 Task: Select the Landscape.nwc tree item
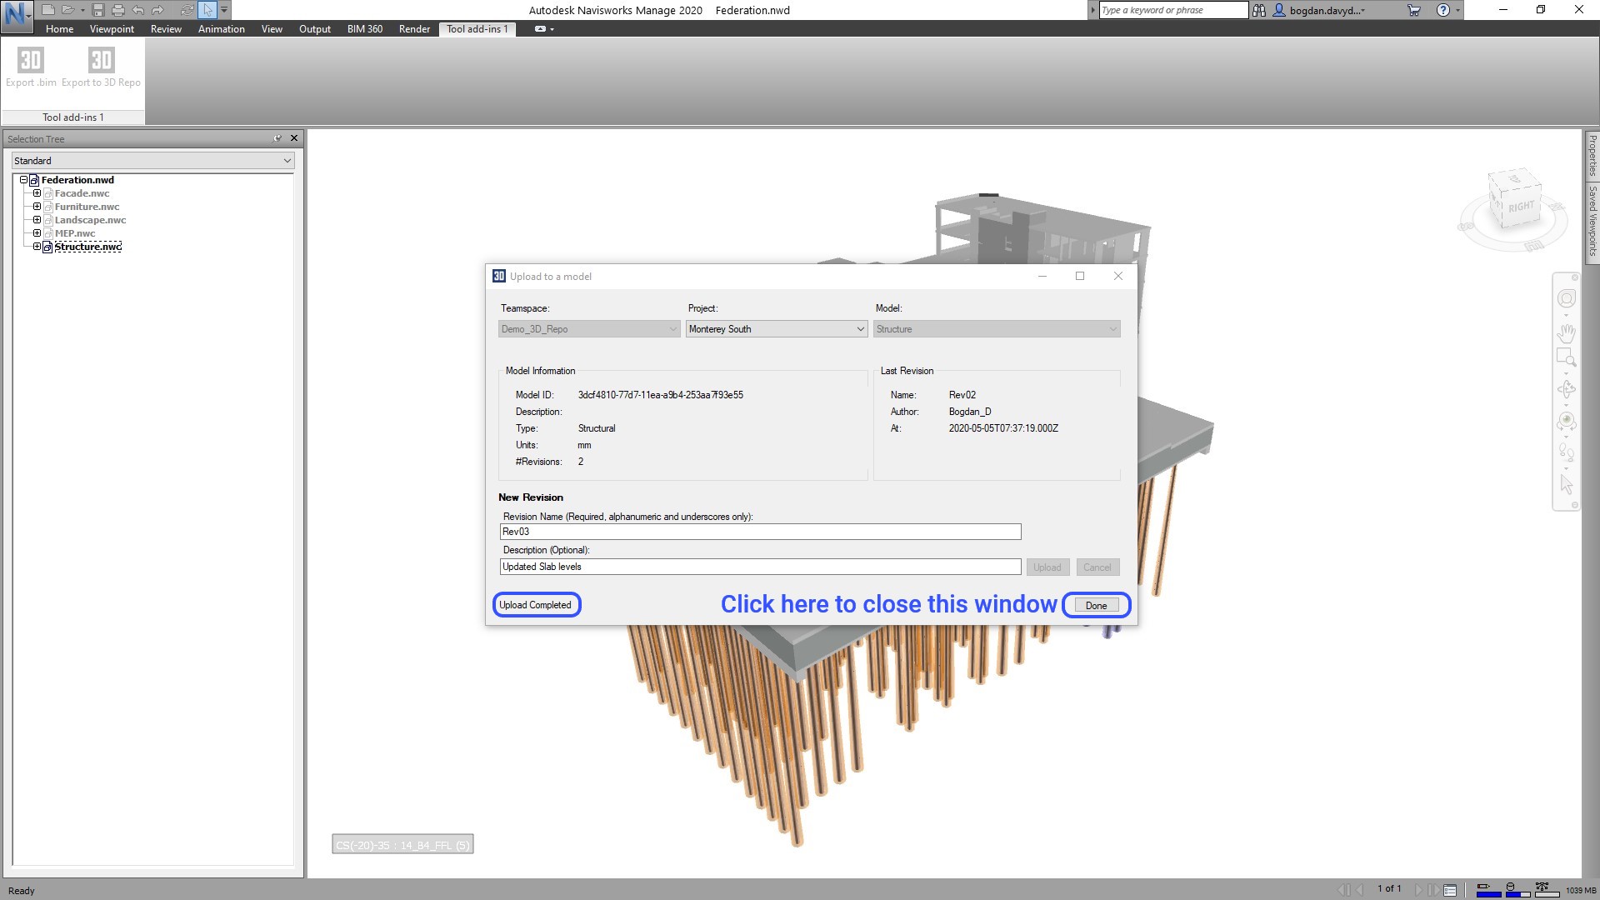(x=90, y=220)
